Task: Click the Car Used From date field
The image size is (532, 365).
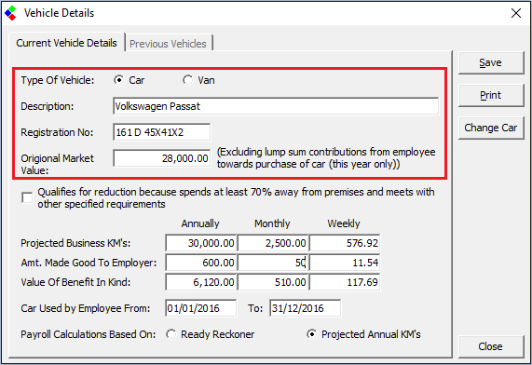Action: click(201, 308)
